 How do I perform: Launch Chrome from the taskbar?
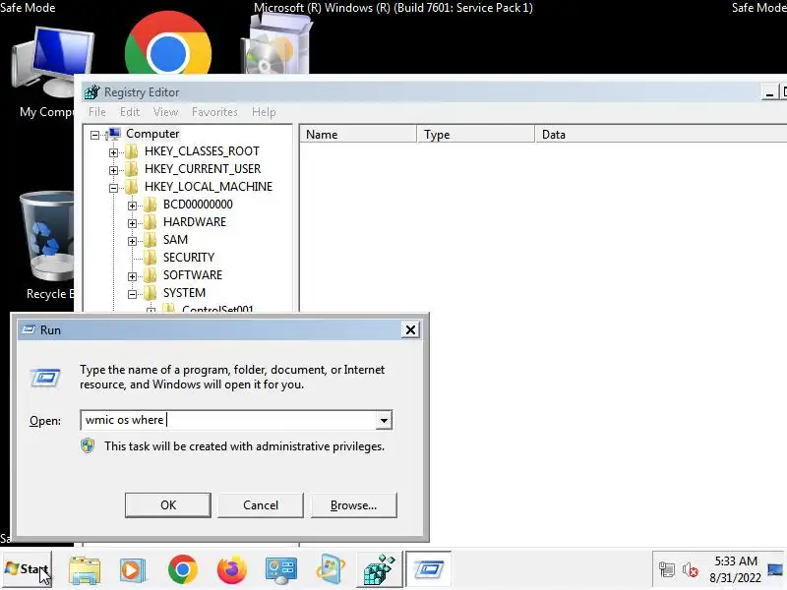tap(183, 569)
